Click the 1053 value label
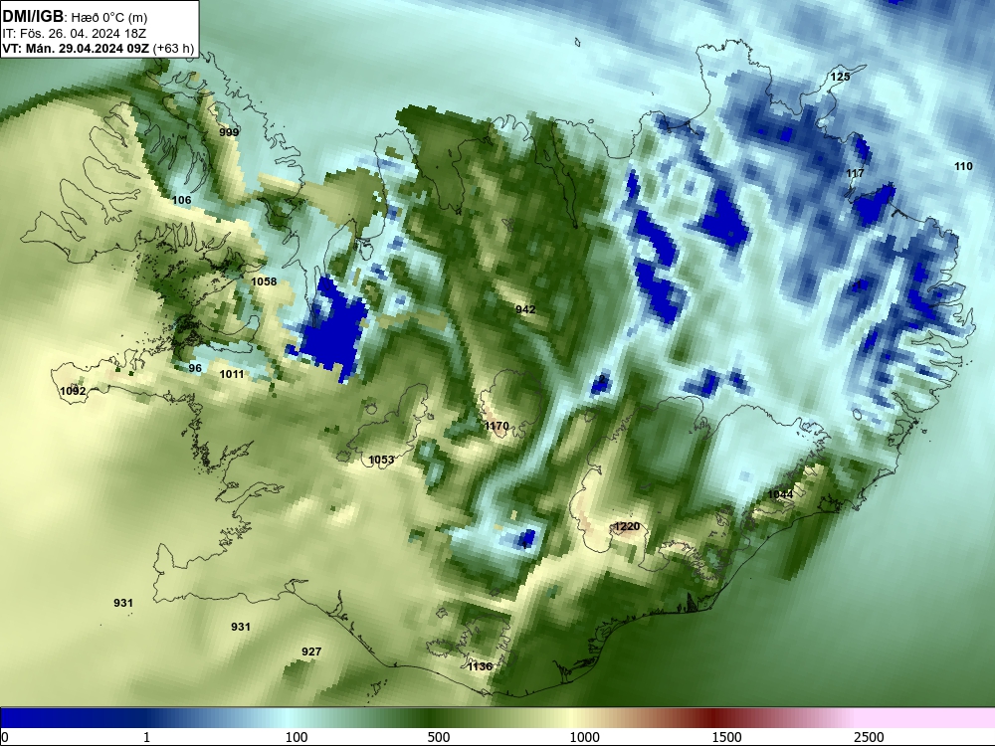Viewport: 995px width, 746px height. point(381,460)
